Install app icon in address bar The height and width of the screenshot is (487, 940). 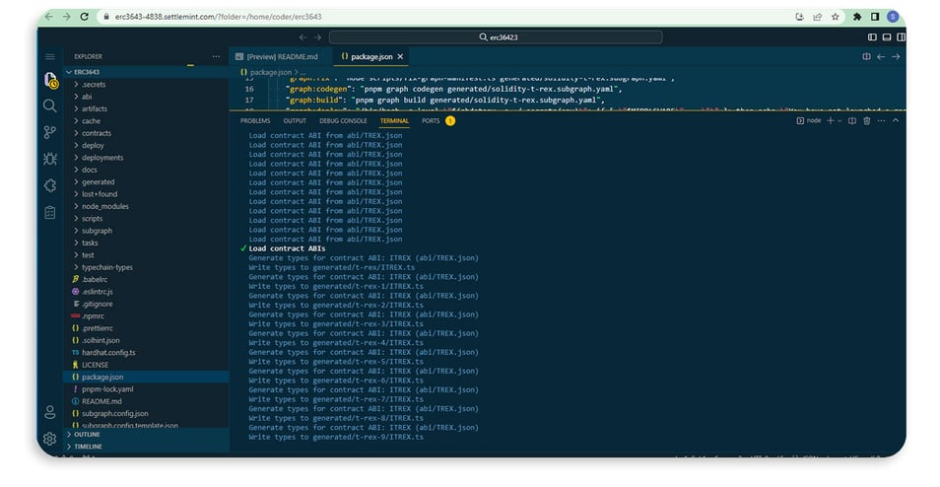tap(799, 17)
